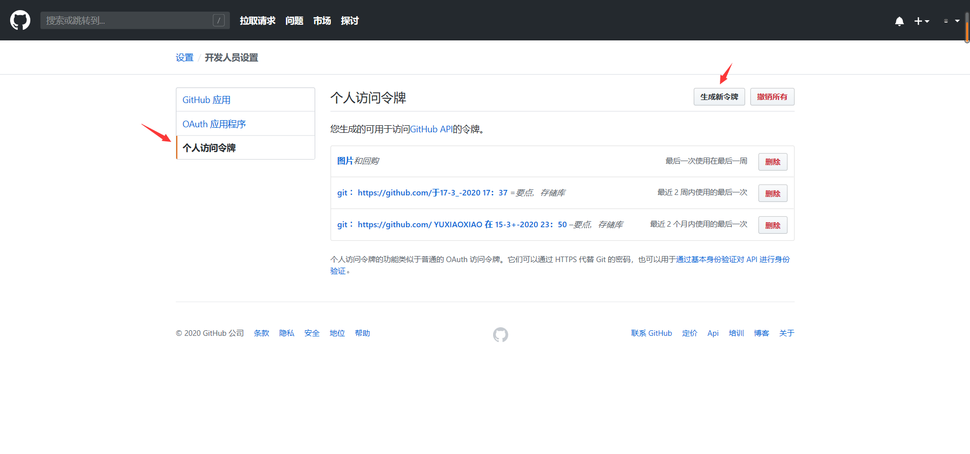970x454 pixels.
Task: Open footer 隐私 link
Action: [x=286, y=333]
